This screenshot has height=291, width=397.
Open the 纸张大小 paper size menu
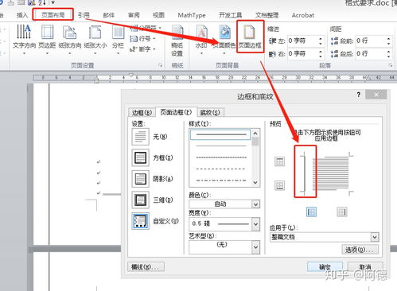tap(95, 39)
